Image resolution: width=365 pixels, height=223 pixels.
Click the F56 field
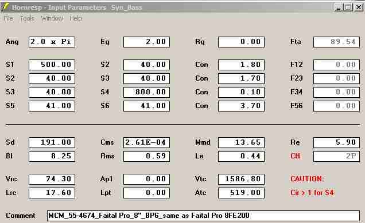click(336, 106)
